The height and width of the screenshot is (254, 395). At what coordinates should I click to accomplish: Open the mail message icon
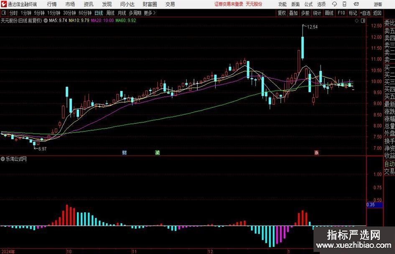[356, 4]
